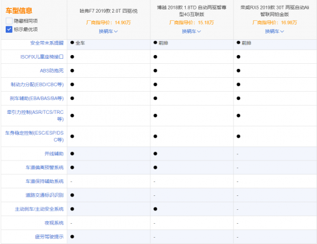
Task: Click the 刹车辅助(EBA/BAS/BA等) label
Action: click(37, 99)
